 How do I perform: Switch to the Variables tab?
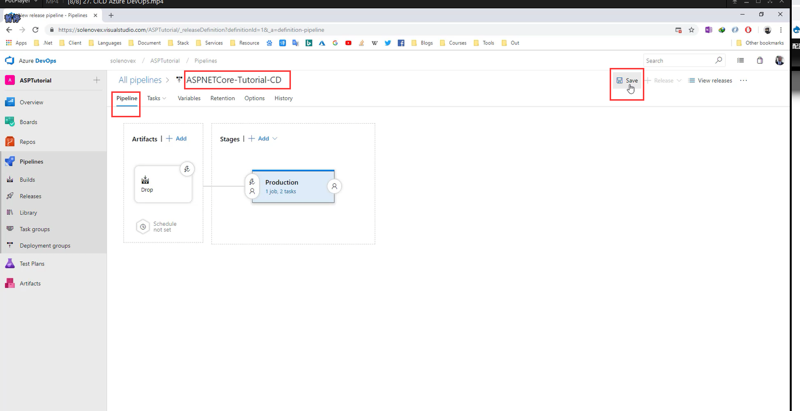click(x=189, y=98)
